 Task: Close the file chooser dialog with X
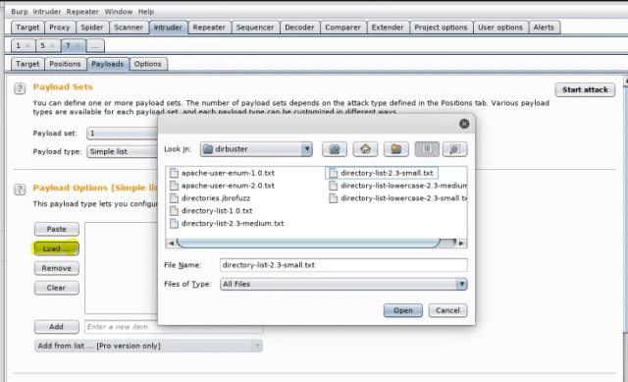[464, 124]
